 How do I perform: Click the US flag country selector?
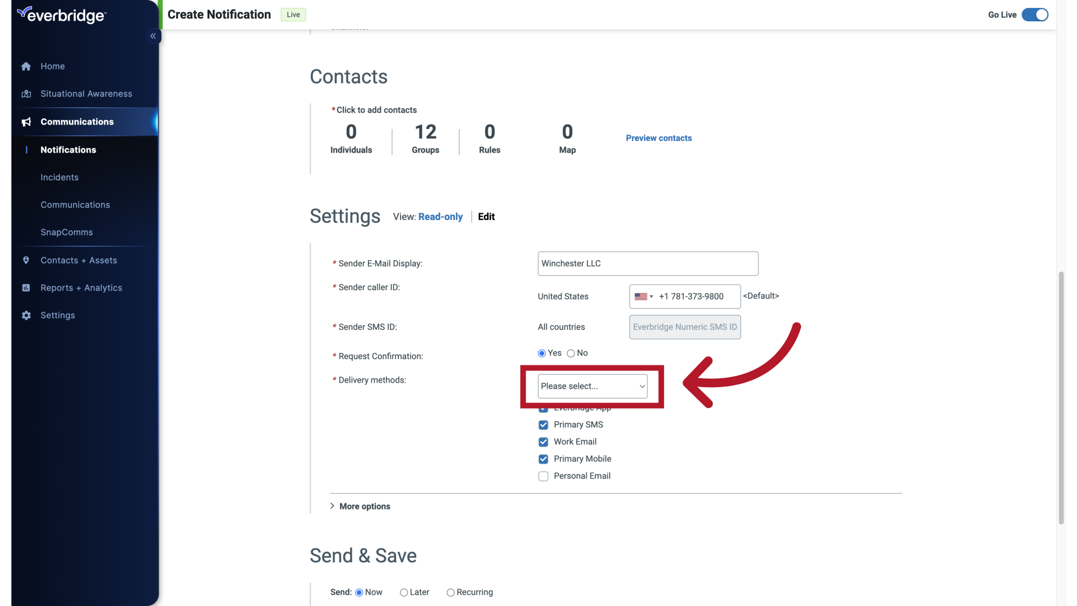(x=643, y=296)
